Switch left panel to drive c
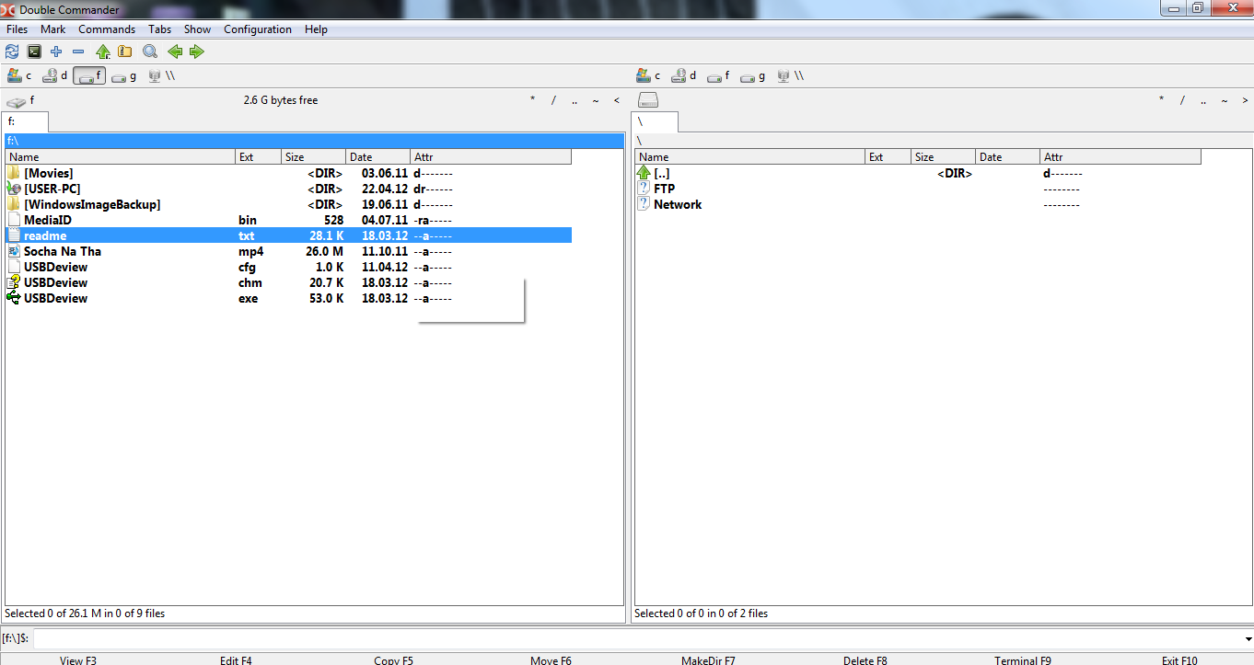The image size is (1254, 665). click(19, 76)
